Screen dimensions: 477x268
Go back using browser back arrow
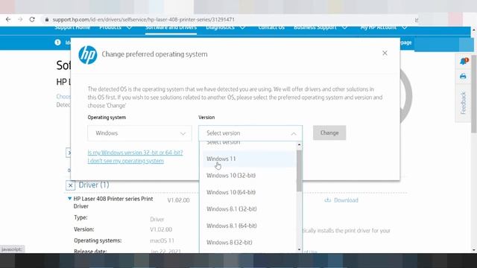coord(8,19)
